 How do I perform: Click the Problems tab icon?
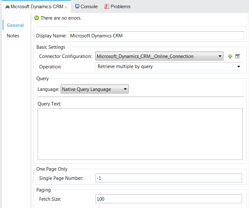(107, 7)
